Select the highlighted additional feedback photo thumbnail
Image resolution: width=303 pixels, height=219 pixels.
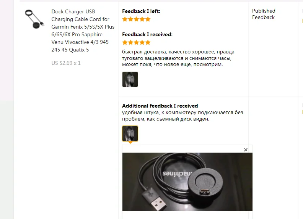coord(130,134)
